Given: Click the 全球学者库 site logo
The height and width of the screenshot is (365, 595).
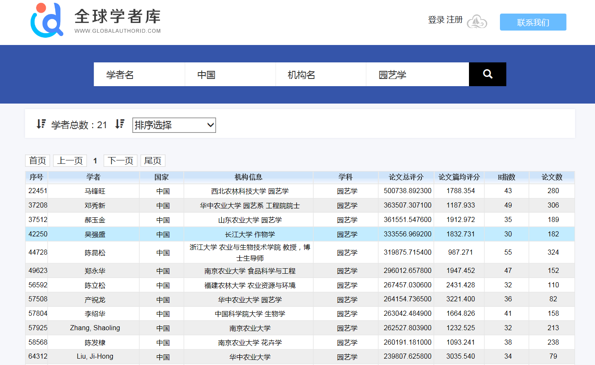Looking at the screenshot, I should pyautogui.click(x=95, y=20).
